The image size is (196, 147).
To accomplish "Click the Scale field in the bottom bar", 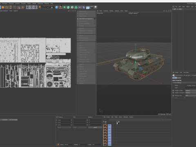I will pos(96,145).
